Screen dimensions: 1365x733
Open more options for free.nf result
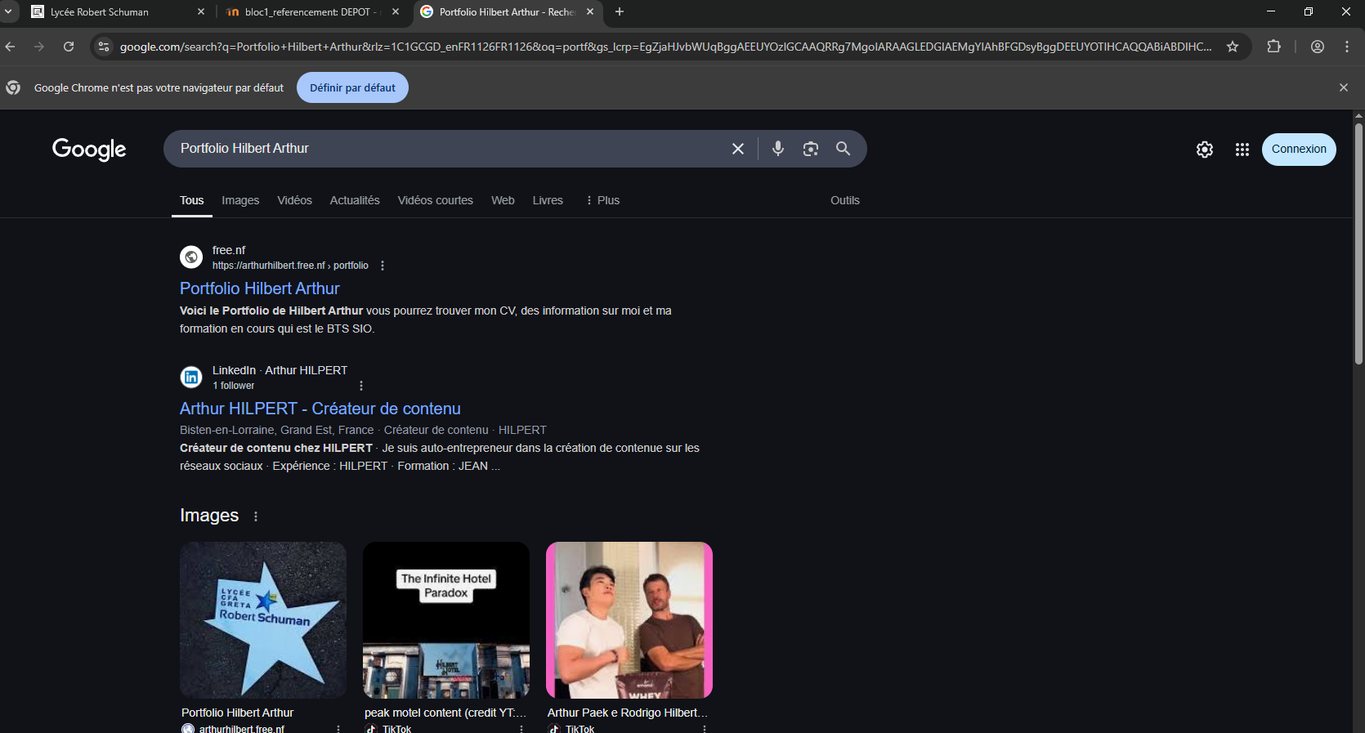[383, 266]
